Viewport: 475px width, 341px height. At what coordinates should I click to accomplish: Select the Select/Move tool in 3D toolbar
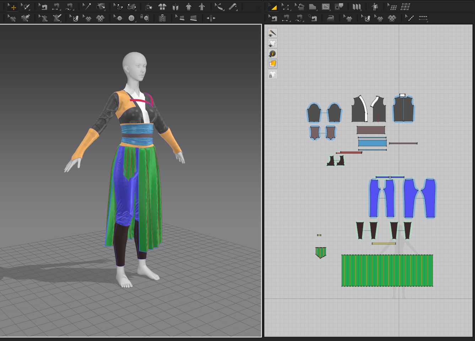pyautogui.click(x=12, y=7)
